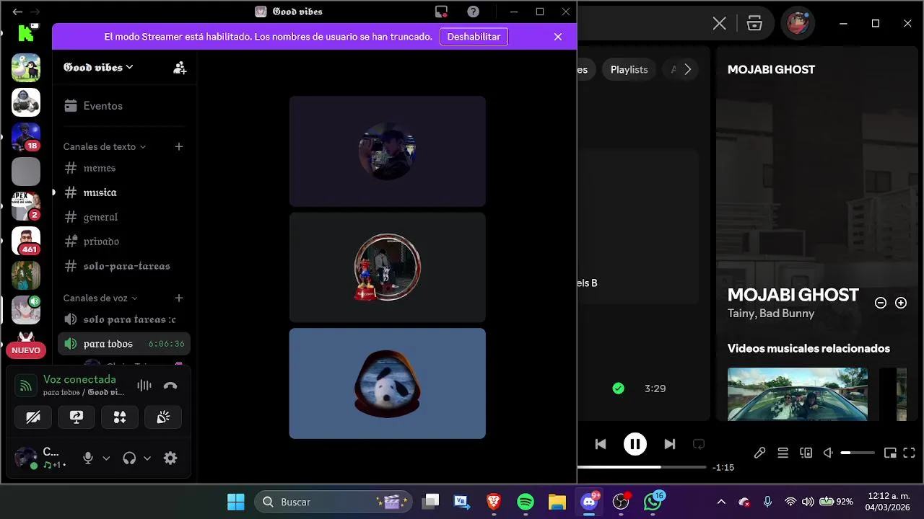This screenshot has width=924, height=519.
Task: Mute Spotify volume speaker icon
Action: (829, 453)
